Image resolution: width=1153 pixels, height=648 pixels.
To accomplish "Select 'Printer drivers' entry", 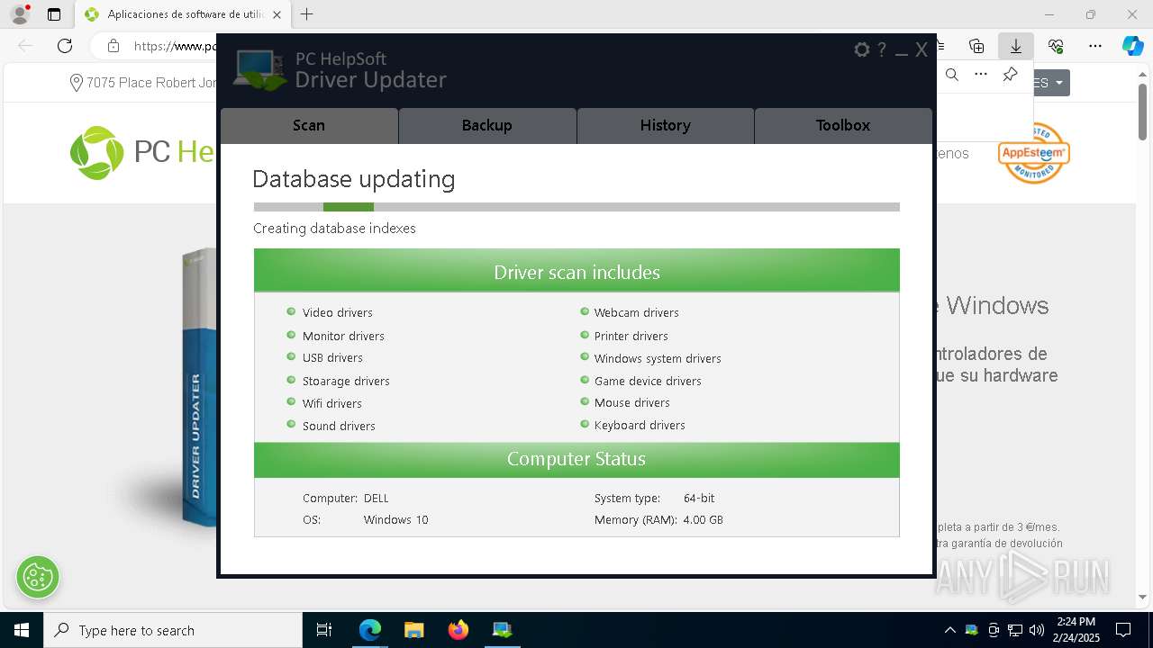I will click(x=631, y=336).
